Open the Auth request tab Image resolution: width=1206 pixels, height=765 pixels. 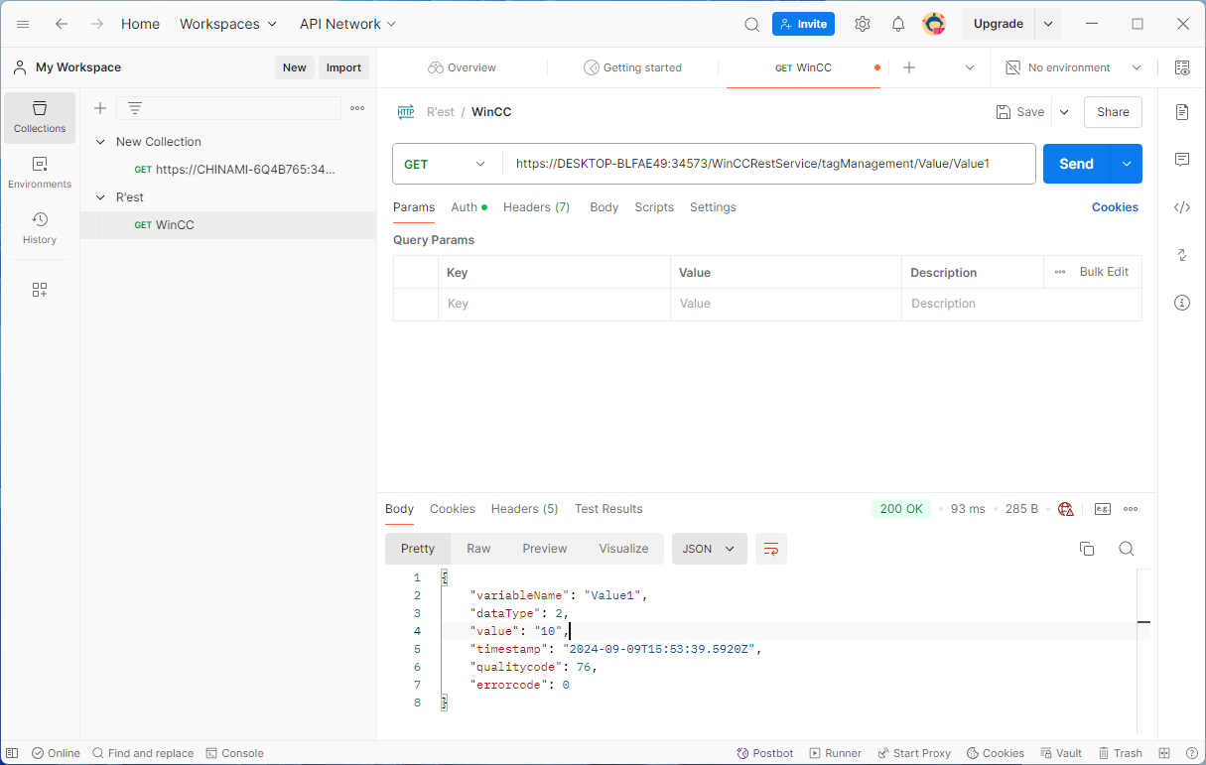469,207
